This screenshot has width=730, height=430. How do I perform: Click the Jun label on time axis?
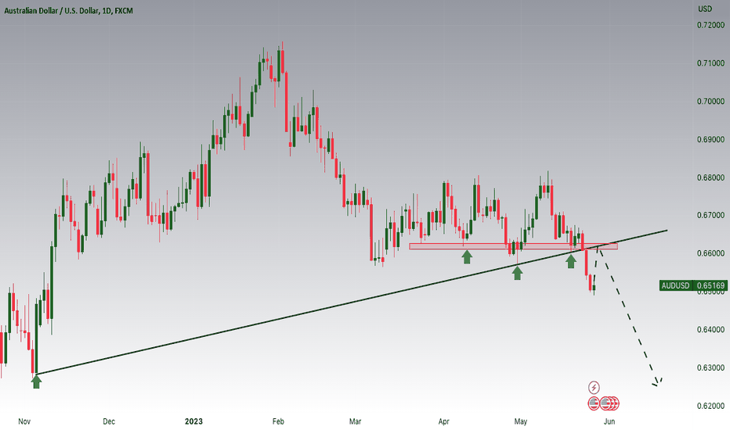(609, 421)
